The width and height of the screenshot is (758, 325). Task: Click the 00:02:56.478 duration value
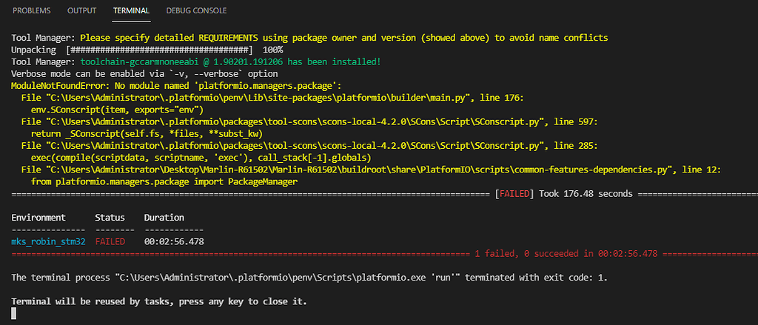click(x=174, y=242)
